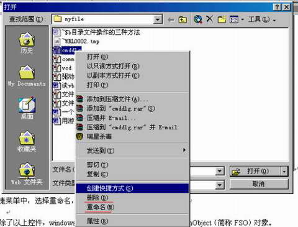Expand the 发送到 (Send To) submenu
Image resolution: width=298 pixels, height=227 pixels.
(x=132, y=151)
